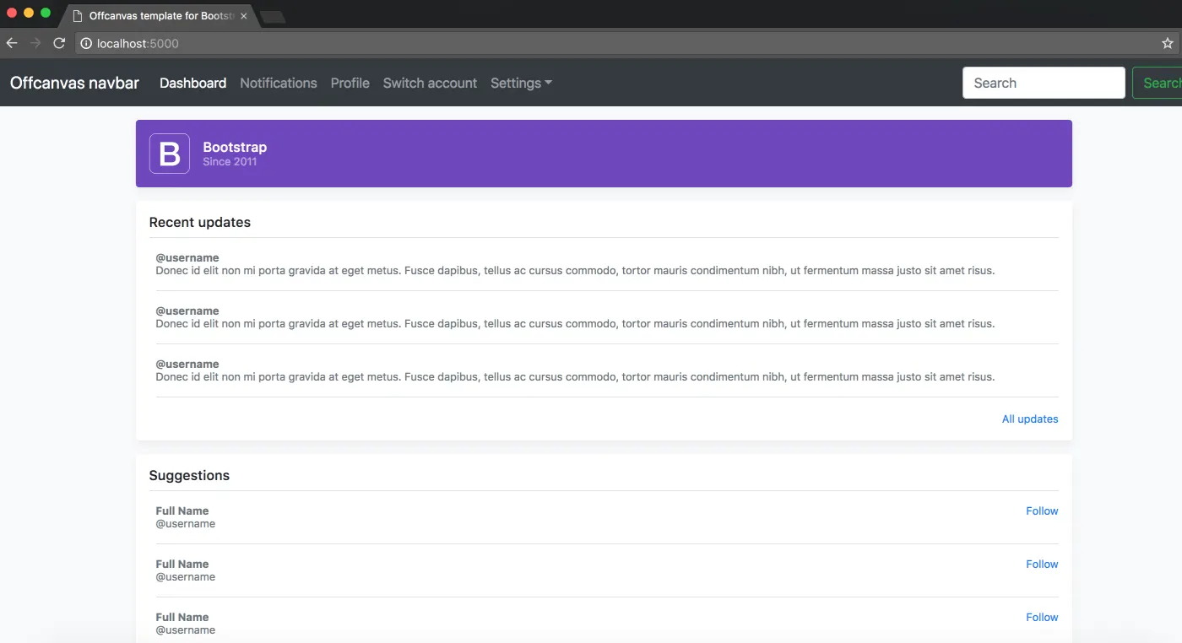This screenshot has width=1182, height=643.
Task: Click the Offcanvas navbar brand link
Action: pos(74,83)
